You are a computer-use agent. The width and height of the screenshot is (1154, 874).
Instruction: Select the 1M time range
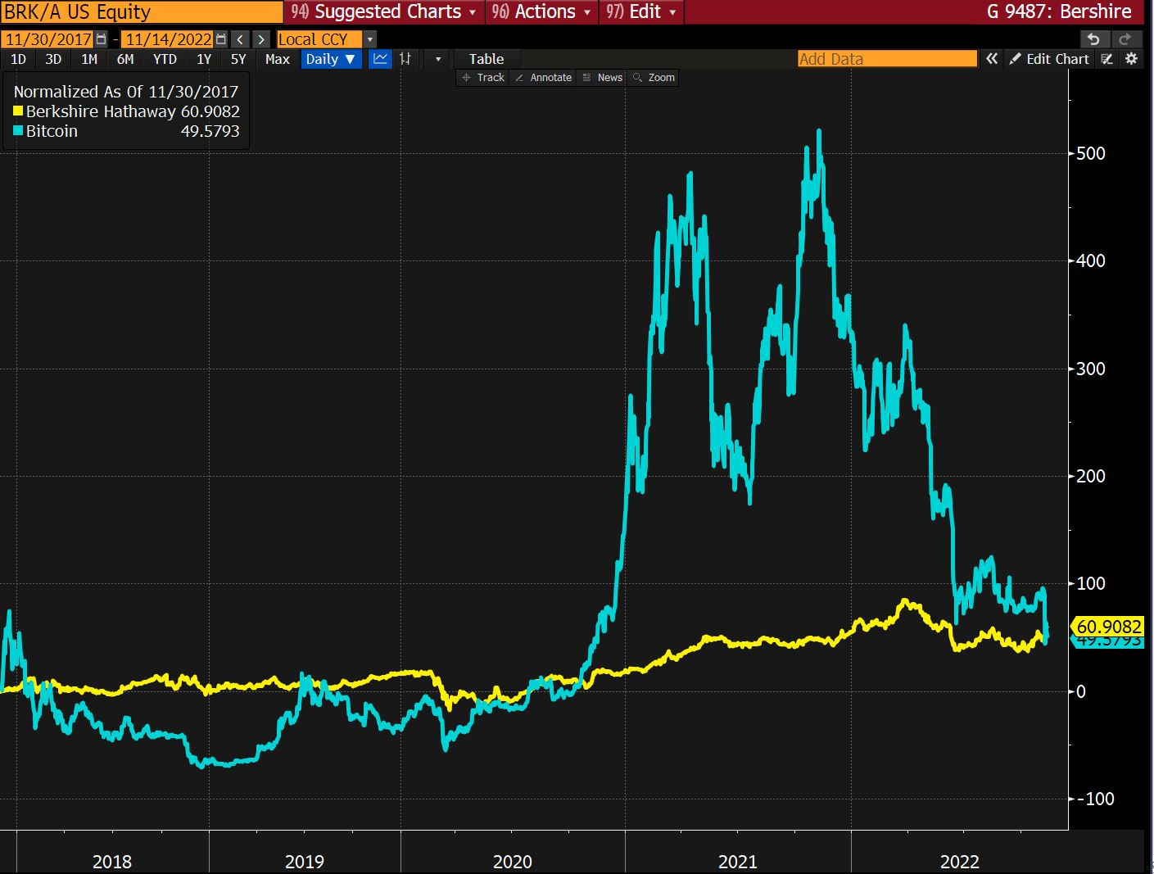tap(89, 59)
